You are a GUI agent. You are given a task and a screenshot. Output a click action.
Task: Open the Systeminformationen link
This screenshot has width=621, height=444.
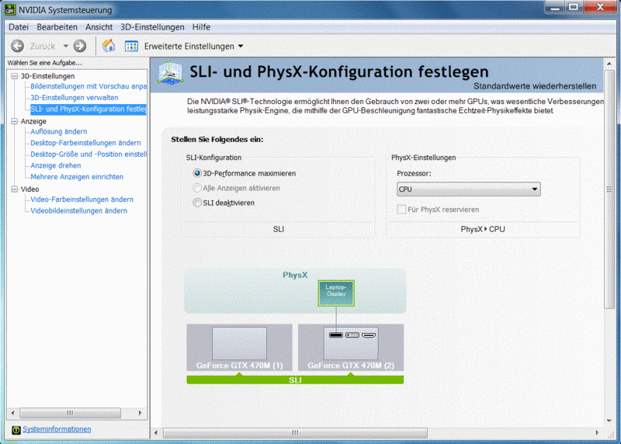[x=57, y=429]
